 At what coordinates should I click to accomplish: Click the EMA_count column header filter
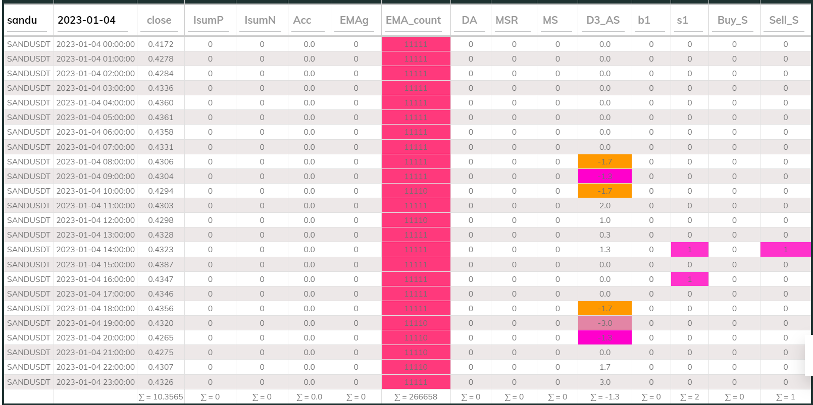414,20
